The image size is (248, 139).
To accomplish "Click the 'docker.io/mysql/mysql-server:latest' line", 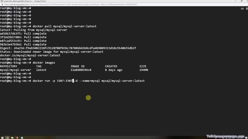I will tap(30, 55).
